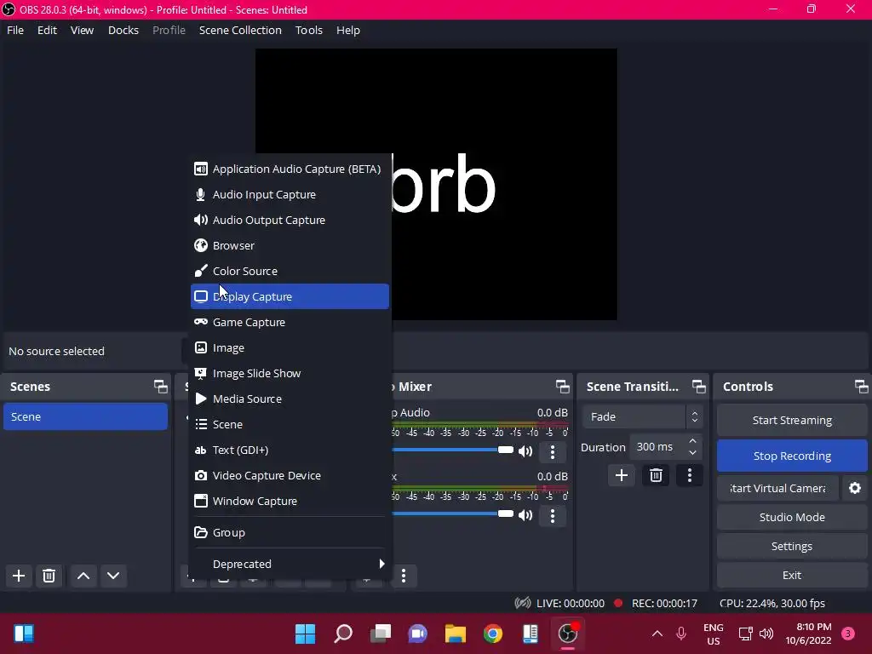Click the Application Audio Capture speaker icon

click(201, 169)
